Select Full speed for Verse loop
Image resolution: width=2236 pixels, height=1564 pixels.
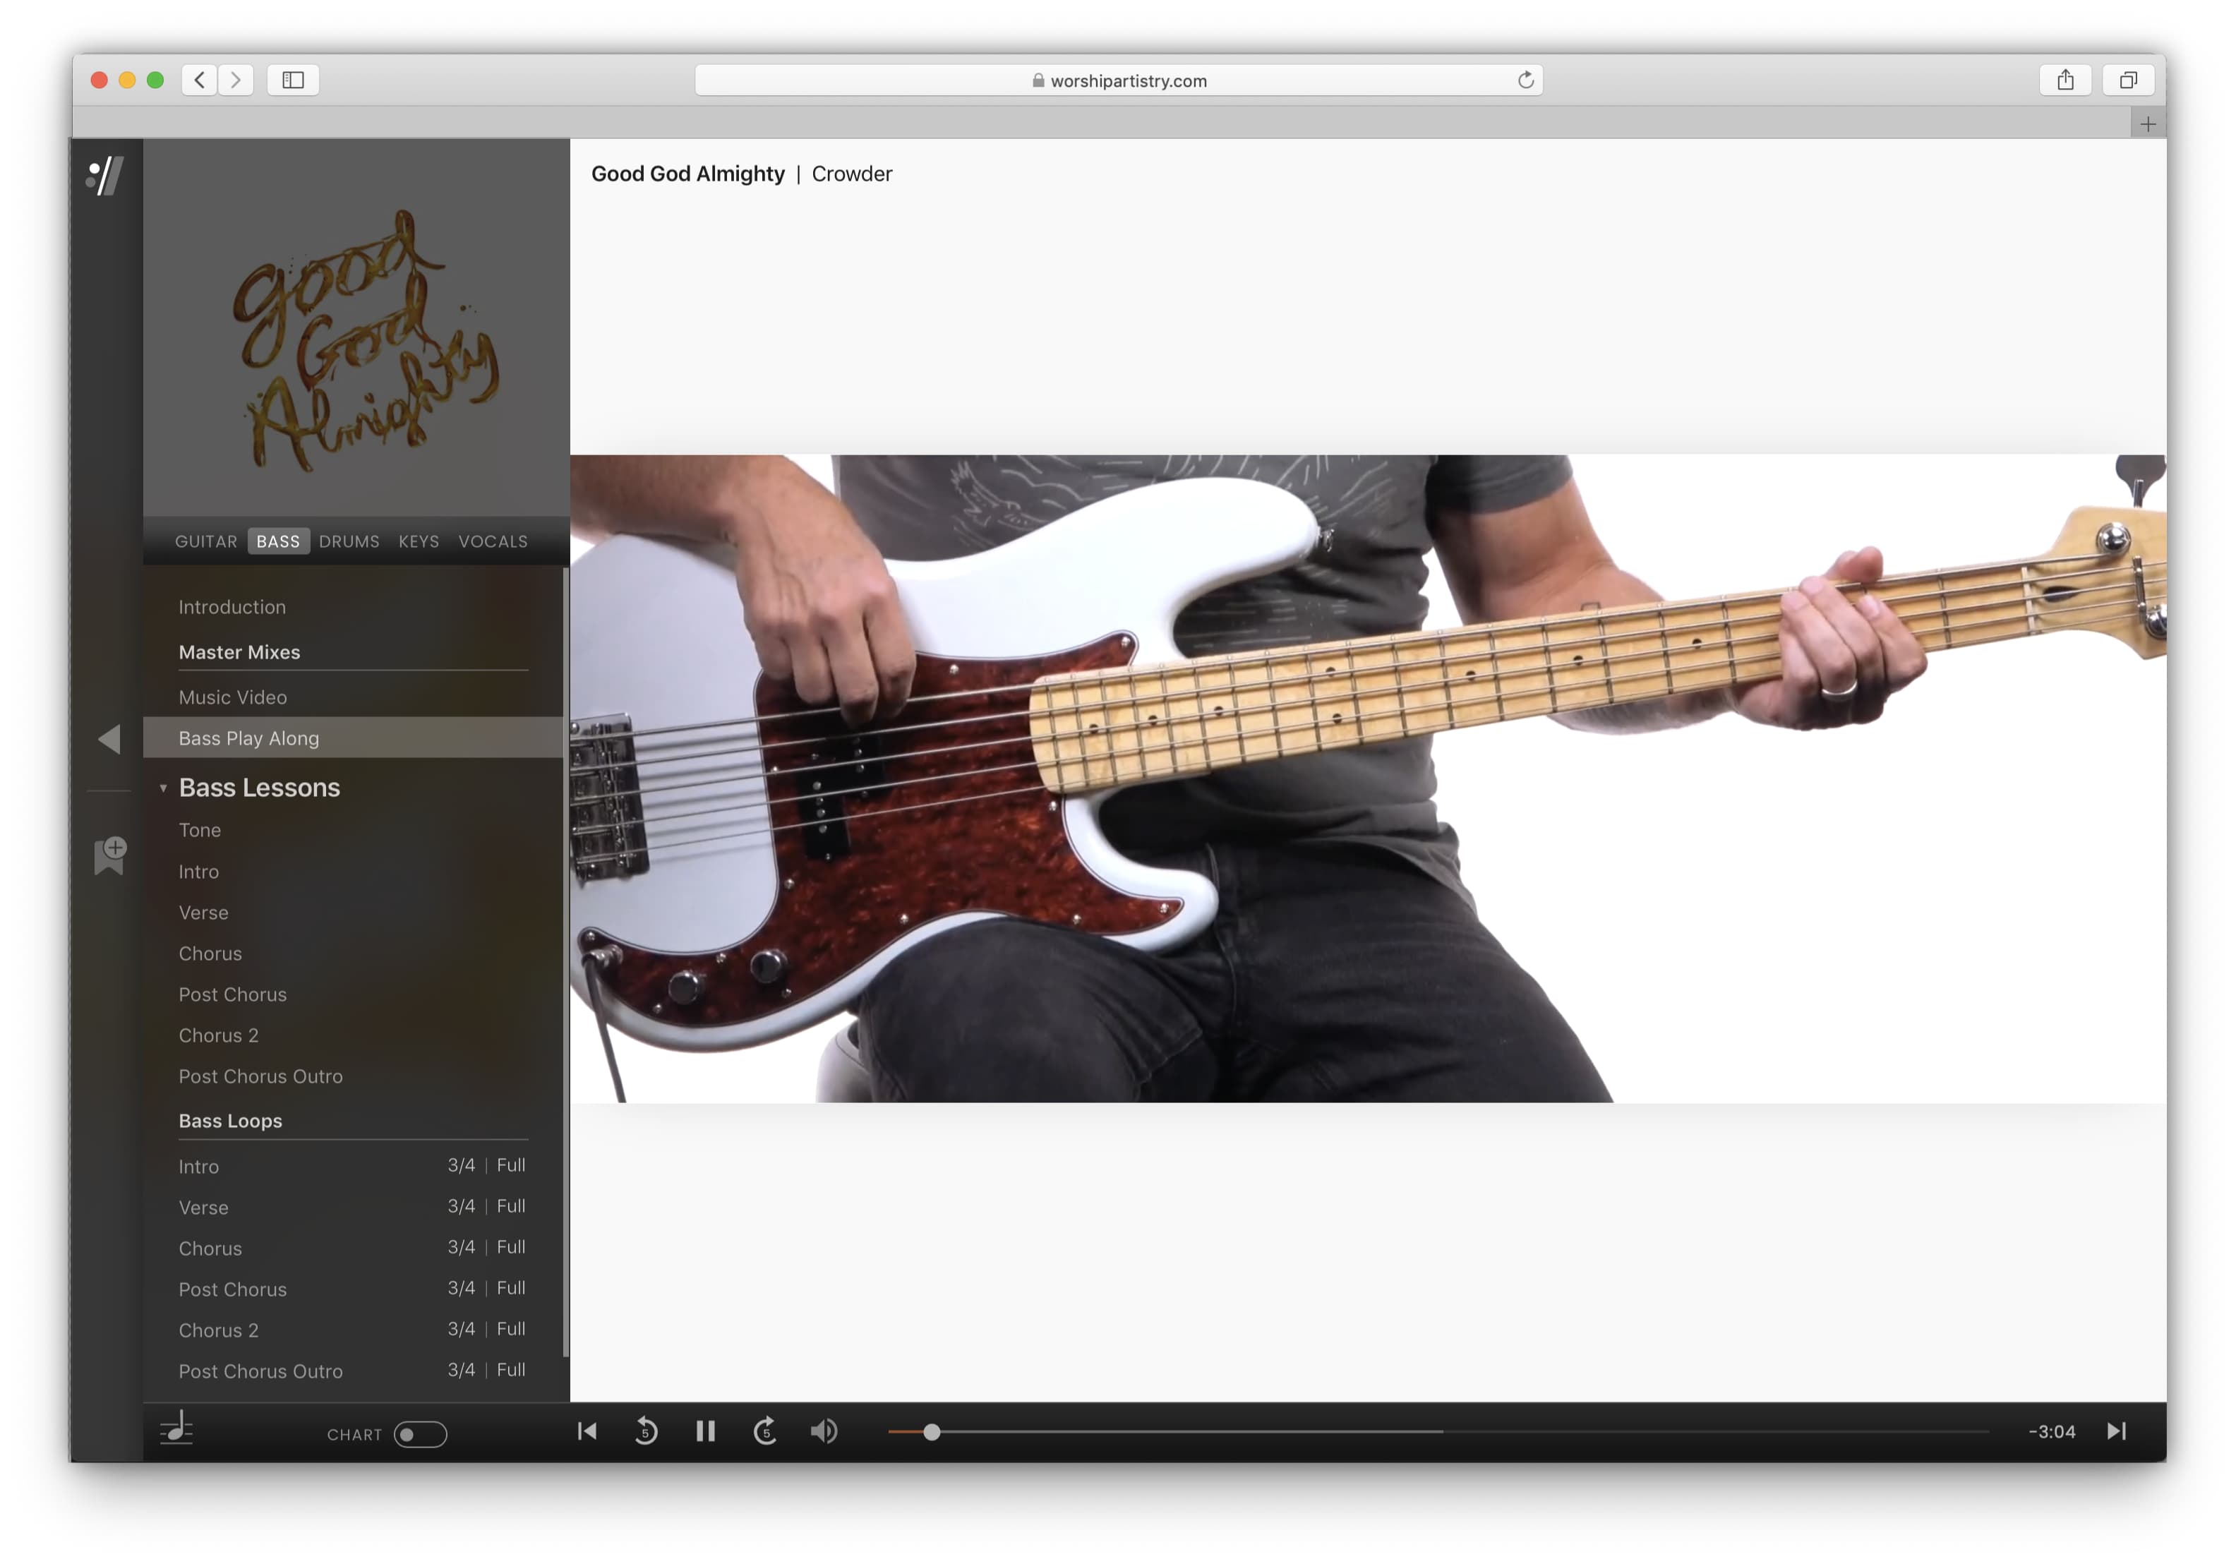click(x=511, y=1205)
